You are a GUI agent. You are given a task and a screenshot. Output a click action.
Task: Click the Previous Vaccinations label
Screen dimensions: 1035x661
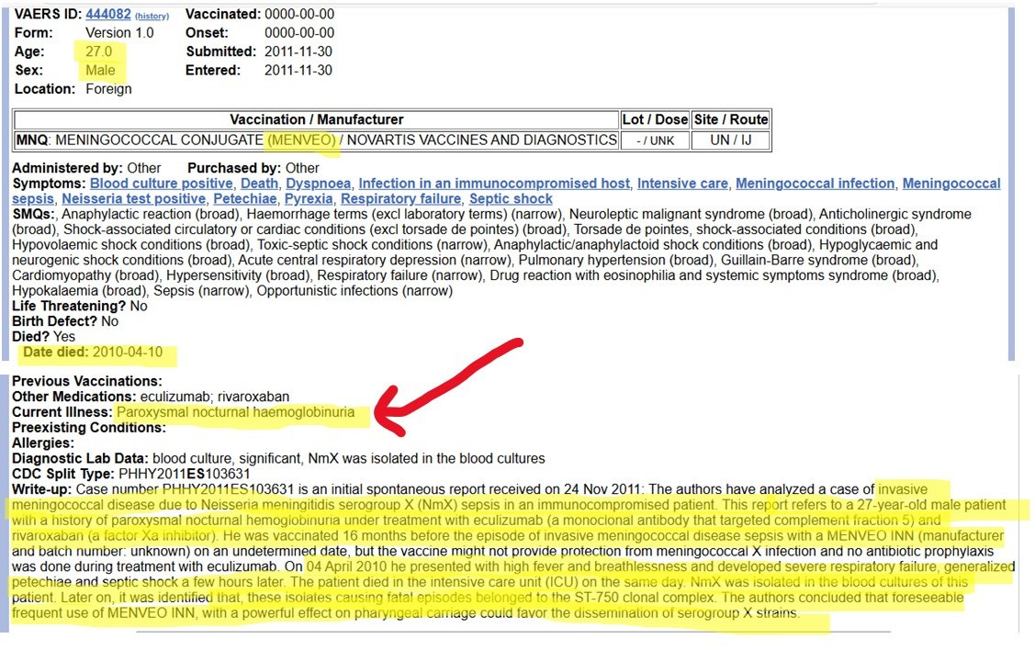point(87,381)
